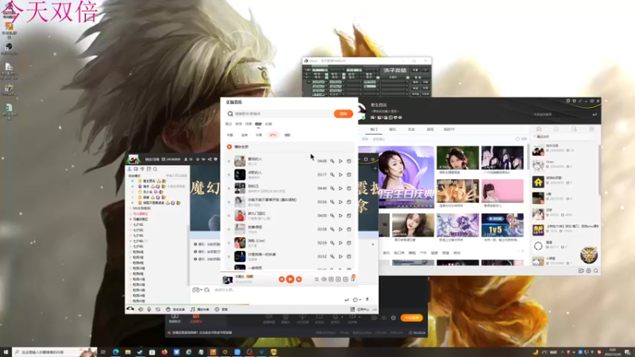Click the progress line of music player
The image size is (635, 357).
(x=289, y=272)
